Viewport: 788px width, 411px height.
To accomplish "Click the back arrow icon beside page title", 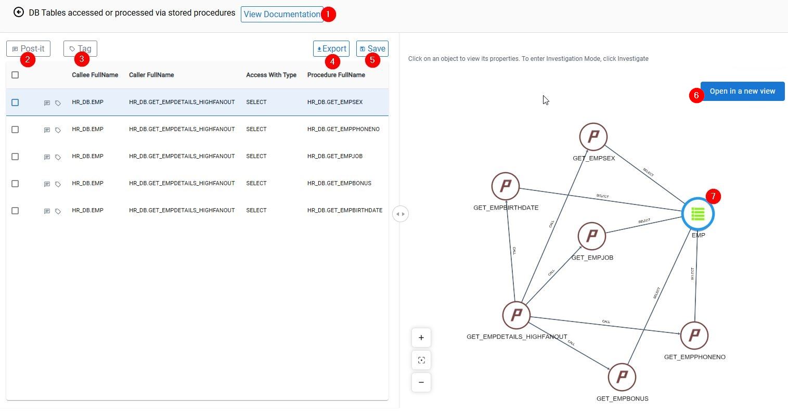I will 19,12.
